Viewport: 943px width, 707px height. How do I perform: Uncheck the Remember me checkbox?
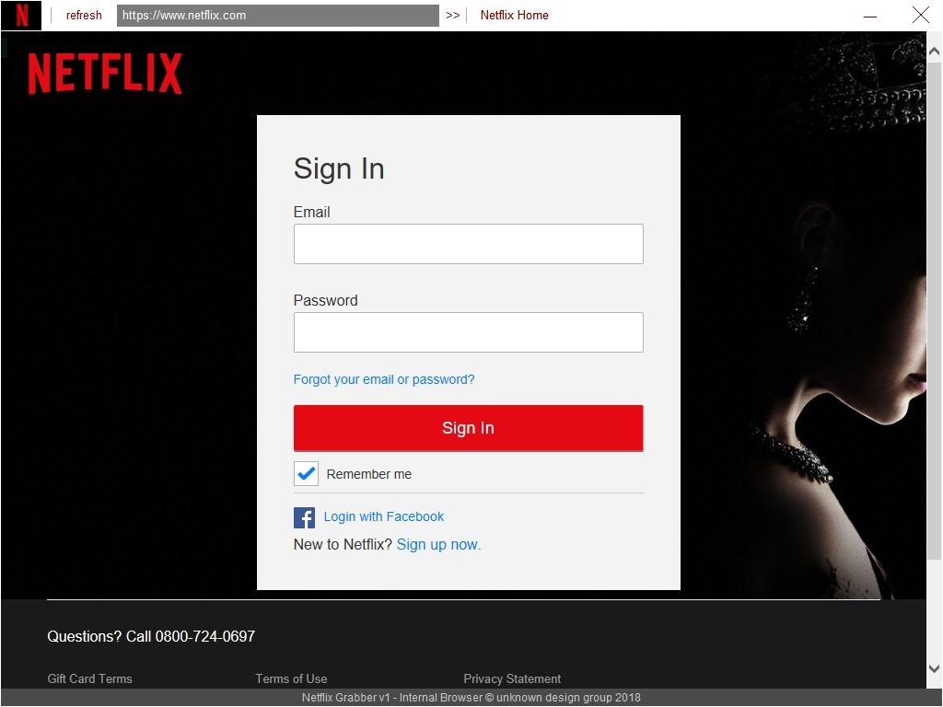(306, 474)
